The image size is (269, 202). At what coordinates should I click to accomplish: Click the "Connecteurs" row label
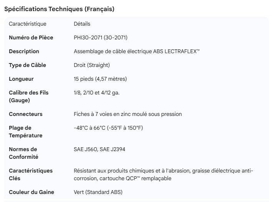(x=26, y=114)
